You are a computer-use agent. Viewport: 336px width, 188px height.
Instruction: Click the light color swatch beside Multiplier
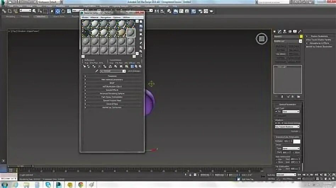pyautogui.click(x=297, y=141)
